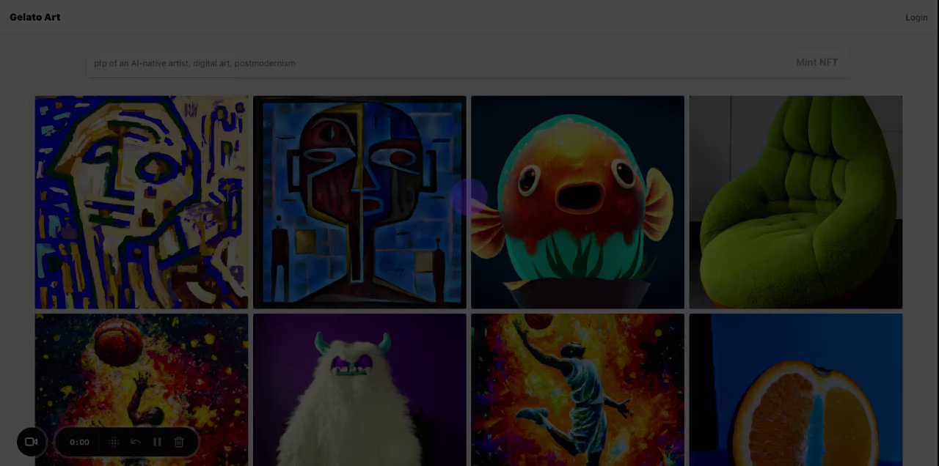Delete recording with the trash icon
939x466 pixels.
click(x=179, y=442)
